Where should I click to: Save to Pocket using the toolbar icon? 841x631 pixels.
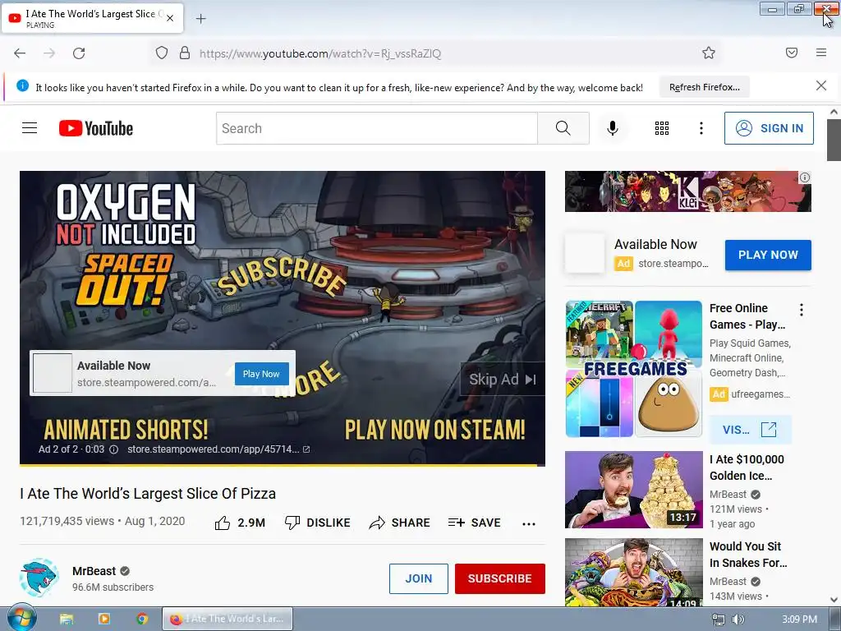pos(792,53)
